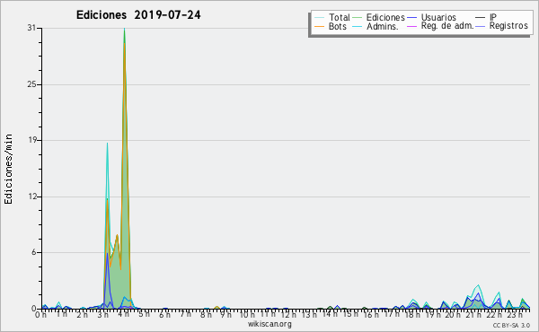Click the wikiscan.org text below chart
The height and width of the screenshot is (332, 539).
point(269,324)
